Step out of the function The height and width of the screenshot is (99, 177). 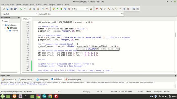point(113,9)
